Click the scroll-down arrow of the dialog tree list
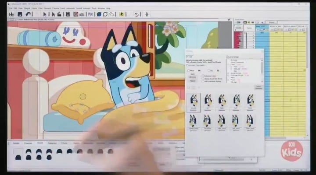 [x=262, y=82]
